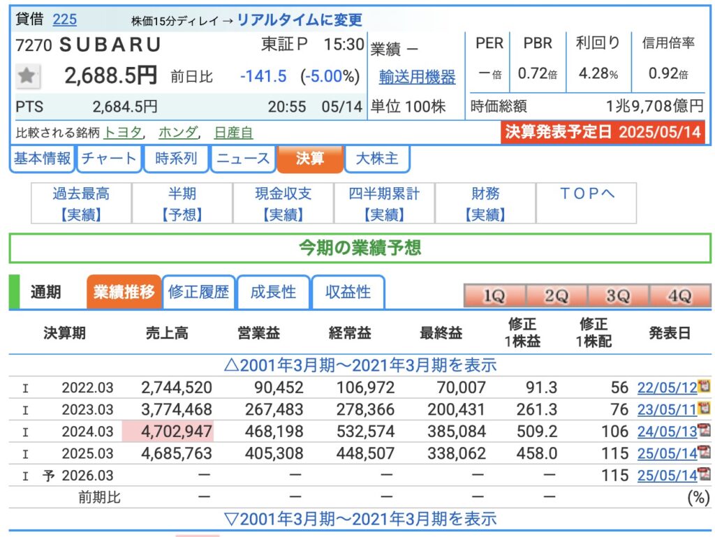
Task: Expand ▽2001年3月期〜2021年3月期を表示 below table
Action: (360, 519)
